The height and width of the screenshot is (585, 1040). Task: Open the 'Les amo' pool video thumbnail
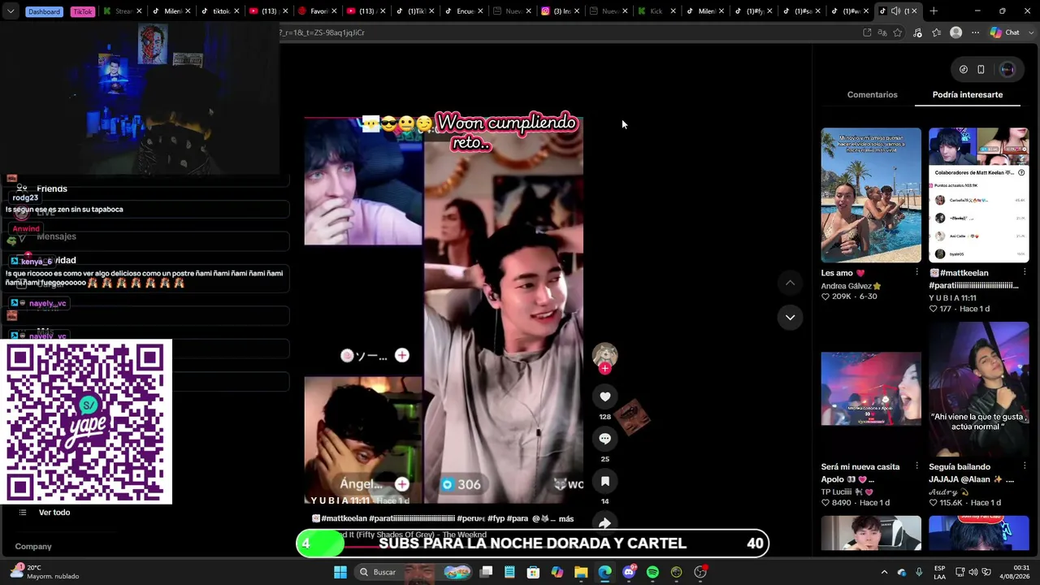point(871,195)
